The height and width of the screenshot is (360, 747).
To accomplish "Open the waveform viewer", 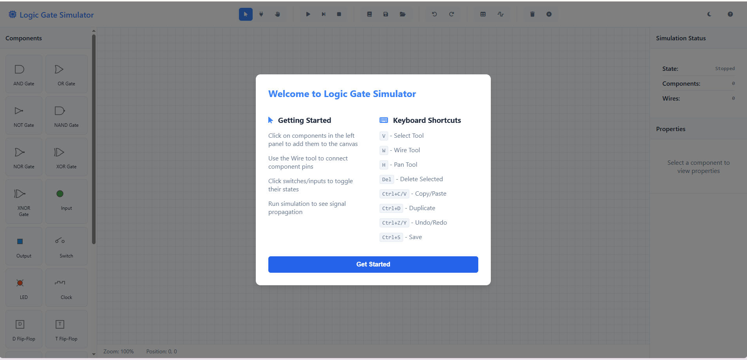I will (500, 14).
